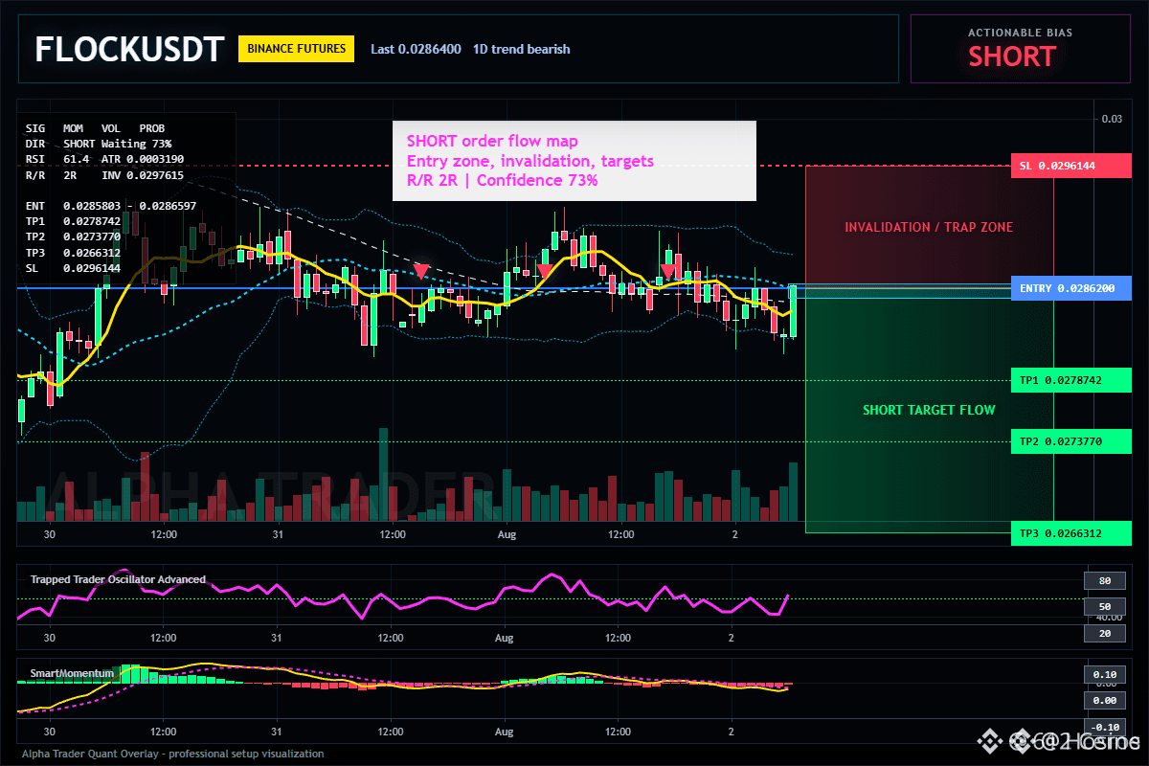
Task: Click SL 0.0296144 in the stats panel
Action: 73,268
